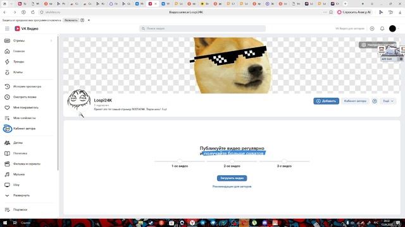
Task: Open the Windows Start menu
Action: (x=4, y=223)
